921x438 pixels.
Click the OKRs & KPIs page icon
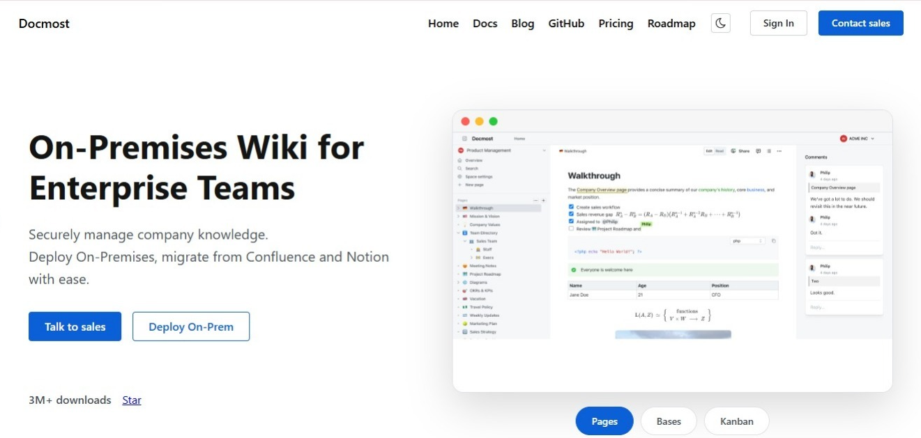(x=465, y=290)
